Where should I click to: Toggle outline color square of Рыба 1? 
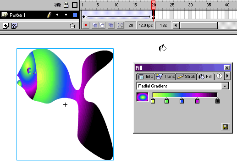point(75,15)
